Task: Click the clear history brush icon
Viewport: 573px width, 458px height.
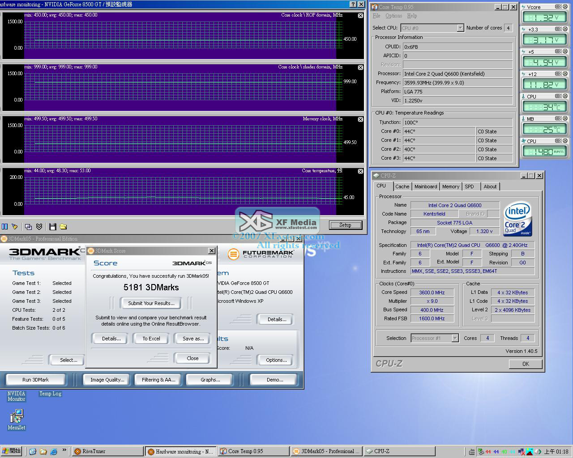Action: [15, 227]
